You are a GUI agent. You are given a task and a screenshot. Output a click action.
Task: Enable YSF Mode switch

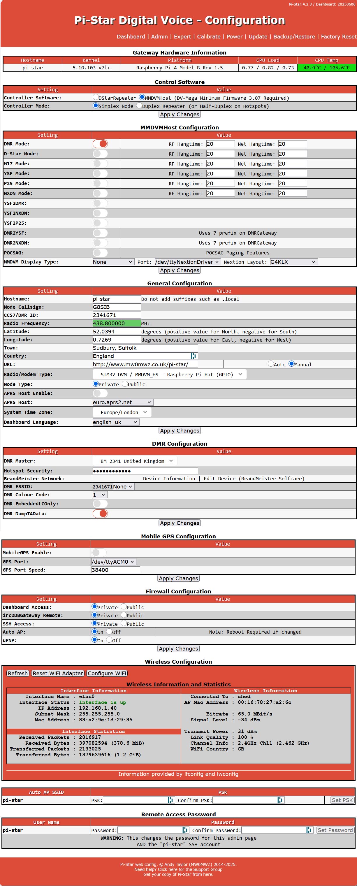pyautogui.click(x=100, y=174)
